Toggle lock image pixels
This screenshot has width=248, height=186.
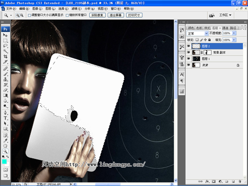[x=201, y=40]
